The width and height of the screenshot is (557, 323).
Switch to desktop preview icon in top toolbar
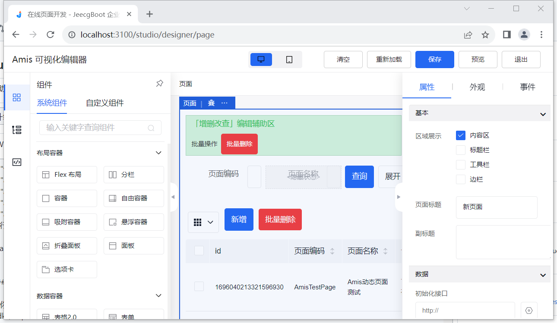pyautogui.click(x=261, y=59)
